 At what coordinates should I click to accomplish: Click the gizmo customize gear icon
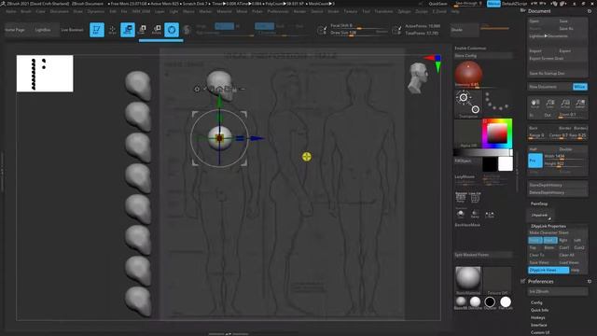(x=197, y=90)
